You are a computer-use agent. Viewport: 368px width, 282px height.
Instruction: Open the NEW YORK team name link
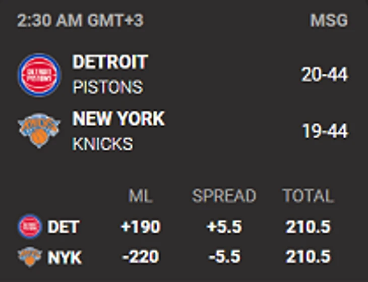(118, 119)
